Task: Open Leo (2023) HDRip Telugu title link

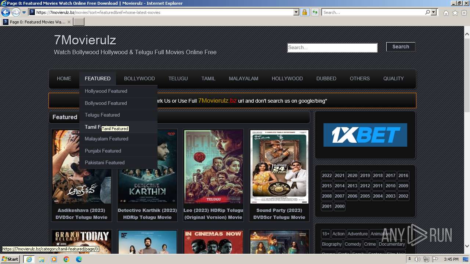Action: (x=213, y=214)
